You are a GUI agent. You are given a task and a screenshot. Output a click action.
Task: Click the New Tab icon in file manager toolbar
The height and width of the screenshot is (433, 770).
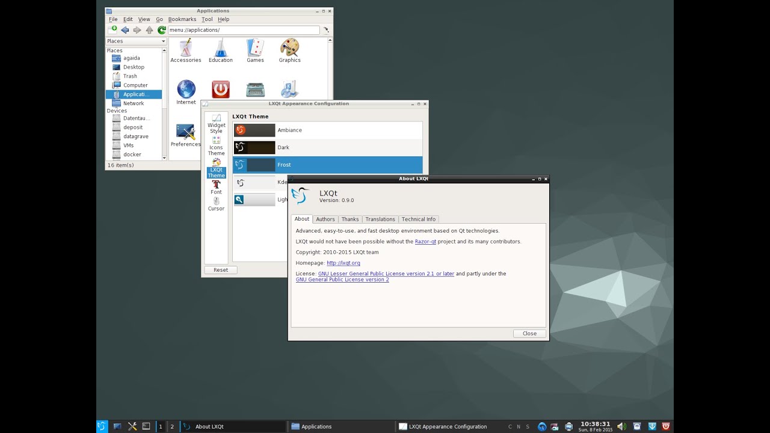[112, 29]
